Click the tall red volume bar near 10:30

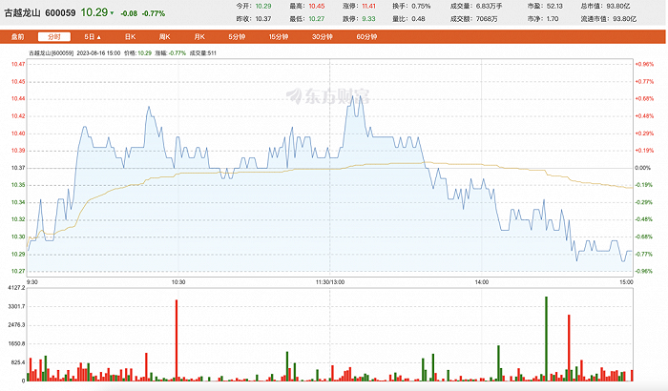pos(177,340)
